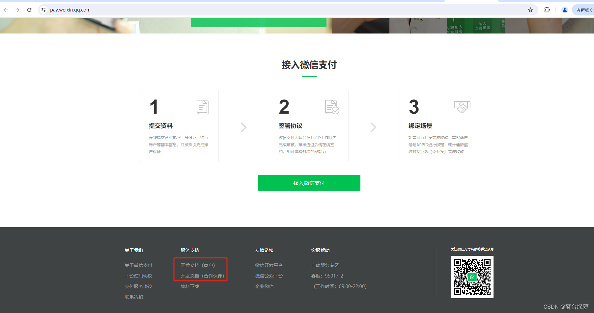This screenshot has width=594, height=313.
Task: Click the signed-document icon in step 2 card
Action: click(x=332, y=107)
